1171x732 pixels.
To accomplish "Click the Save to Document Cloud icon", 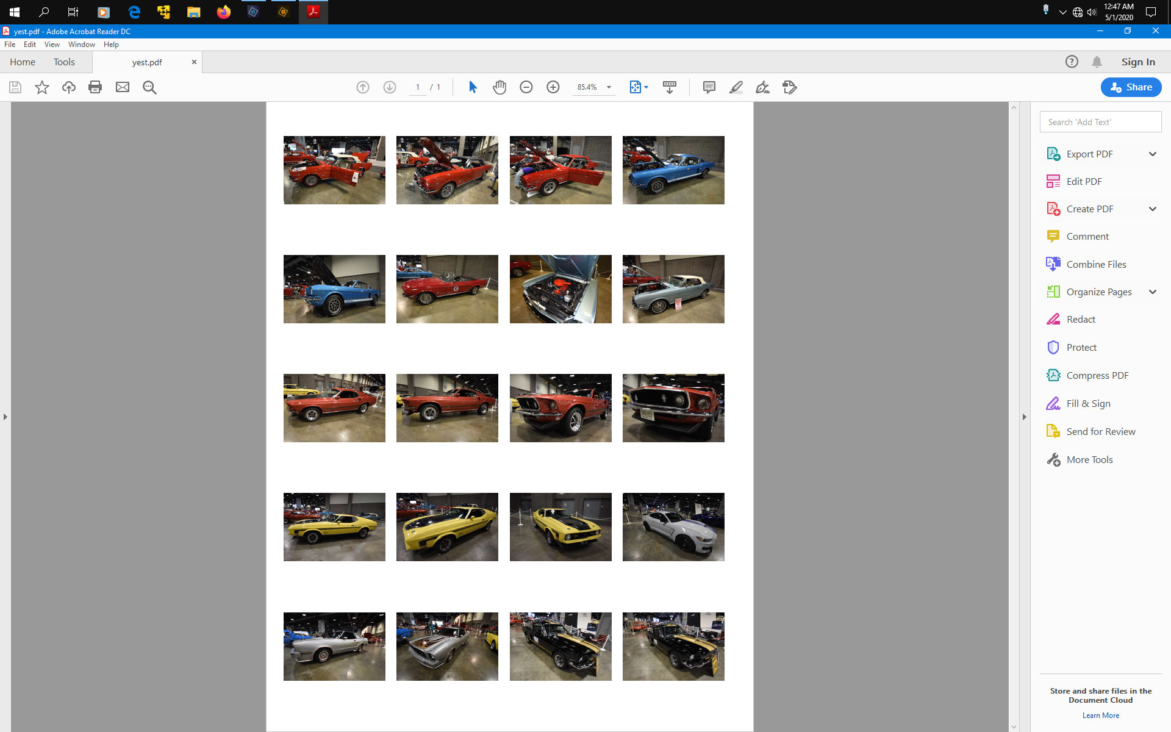I will click(x=68, y=87).
